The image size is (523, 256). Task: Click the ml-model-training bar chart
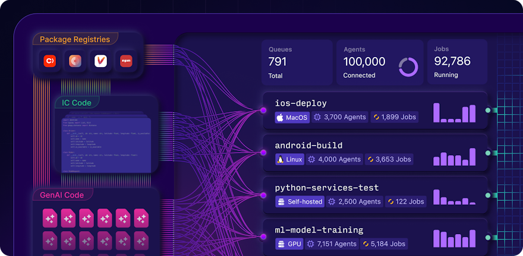click(x=454, y=238)
